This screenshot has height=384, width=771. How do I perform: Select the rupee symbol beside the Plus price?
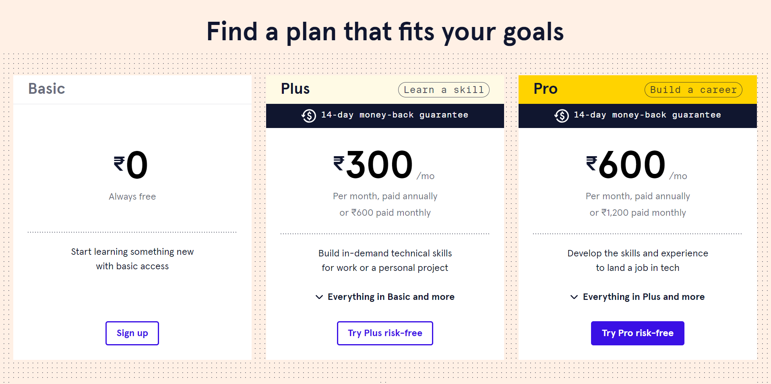(337, 163)
